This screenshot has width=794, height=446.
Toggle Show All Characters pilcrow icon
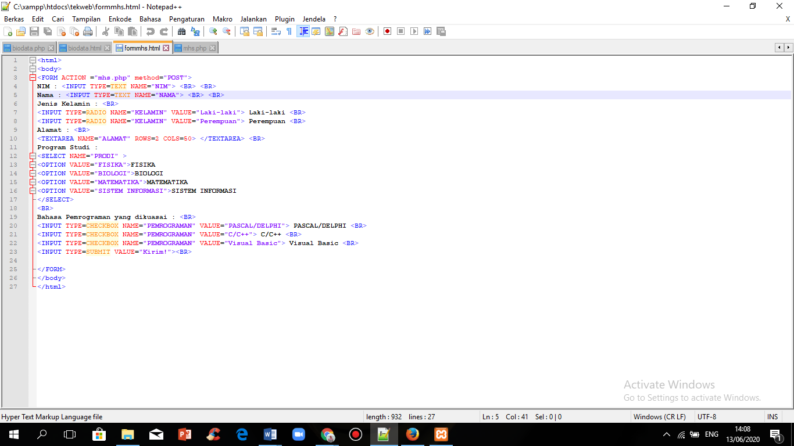[x=289, y=31]
